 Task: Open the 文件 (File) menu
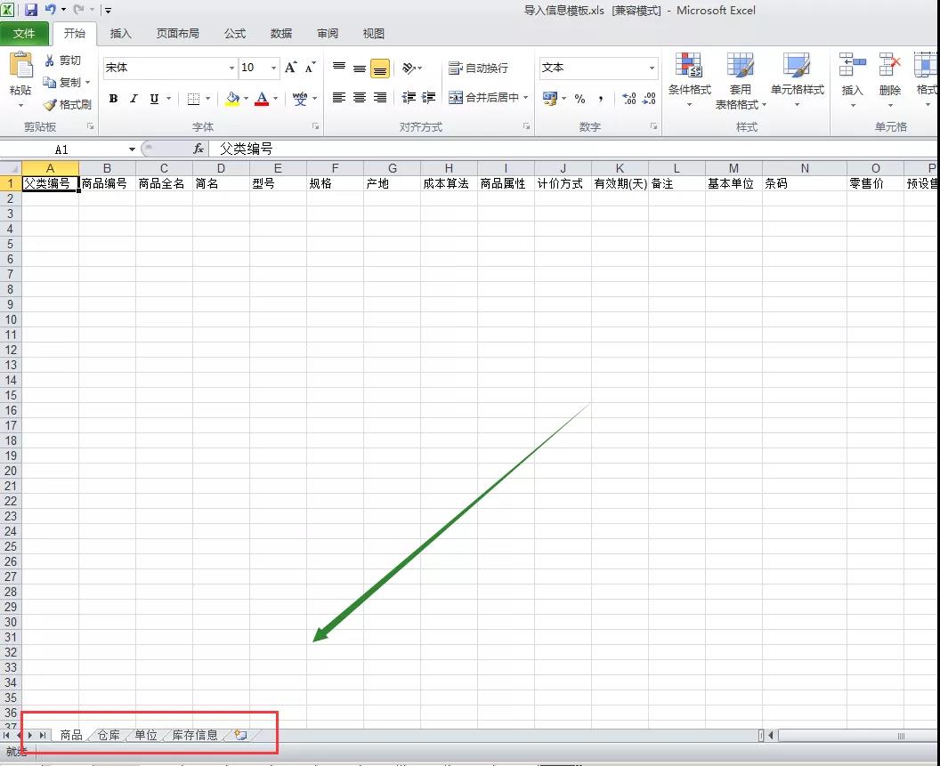[x=24, y=34]
